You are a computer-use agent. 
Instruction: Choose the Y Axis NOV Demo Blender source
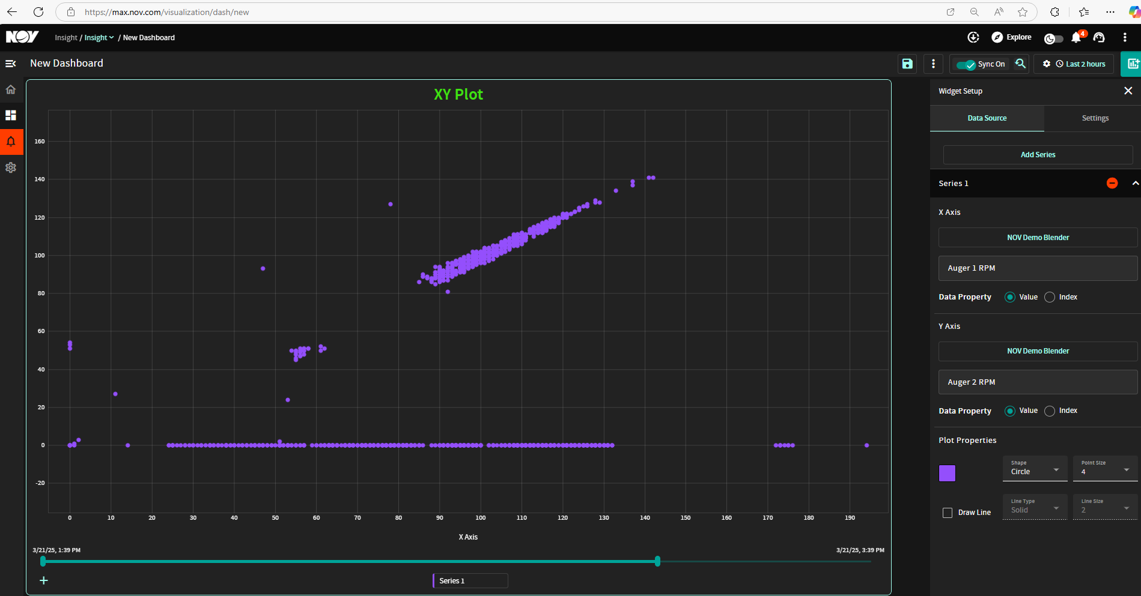coord(1038,351)
